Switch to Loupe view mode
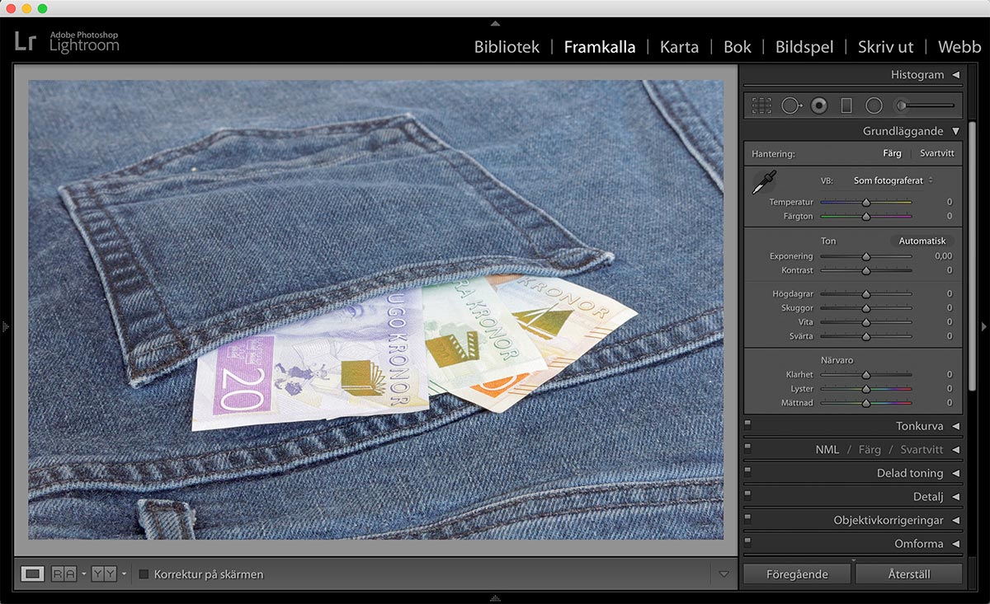 click(33, 574)
